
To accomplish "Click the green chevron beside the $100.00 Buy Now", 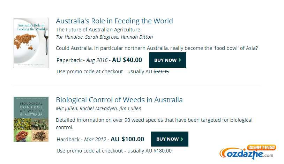I will 182,139.
